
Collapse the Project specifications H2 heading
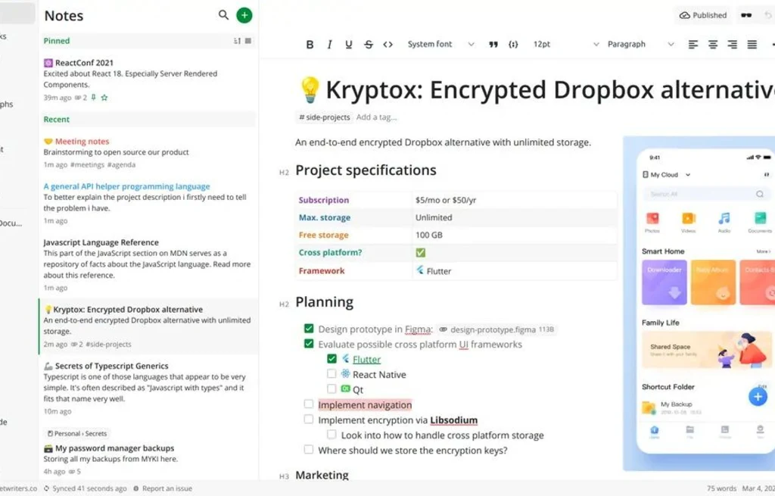tap(284, 172)
